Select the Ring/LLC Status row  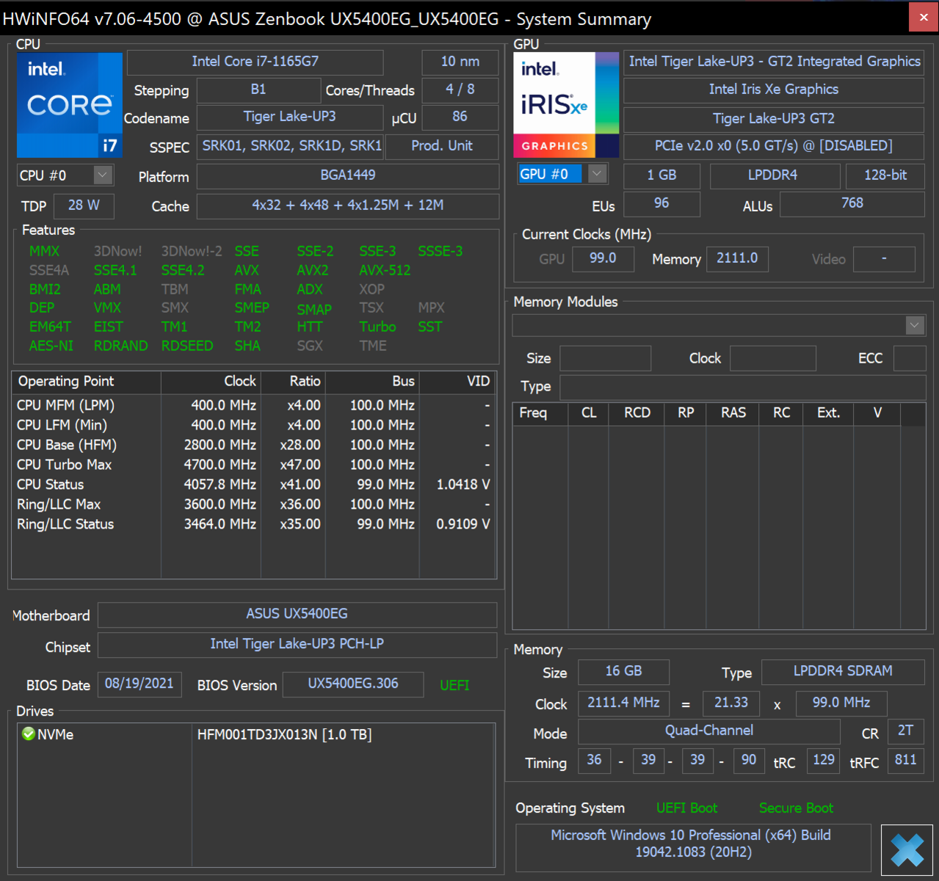tap(253, 524)
